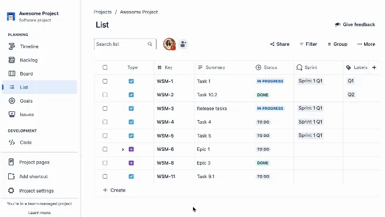The height and width of the screenshot is (217, 385).
Task: Click the Summary column header
Action: pyautogui.click(x=212, y=67)
